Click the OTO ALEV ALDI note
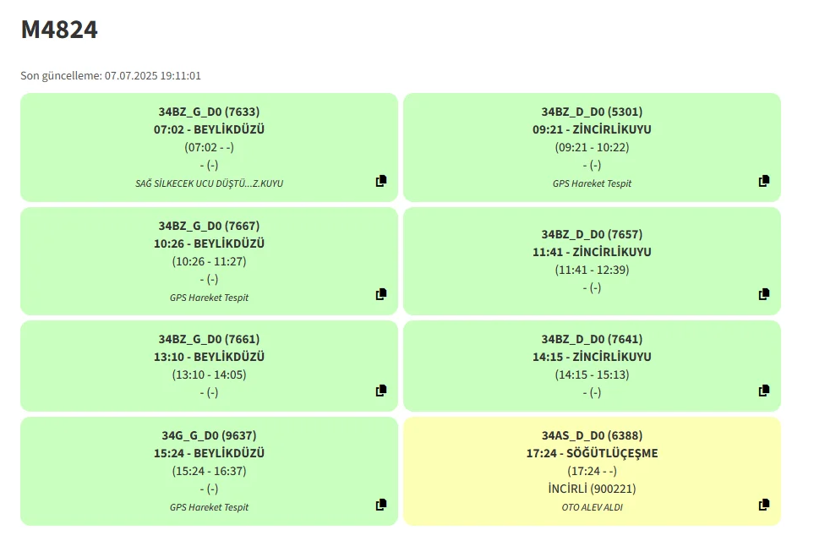Image resolution: width=825 pixels, height=552 pixels. tap(592, 507)
